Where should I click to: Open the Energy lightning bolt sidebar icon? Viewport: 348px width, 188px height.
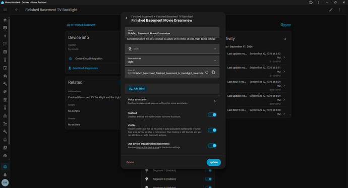5,36
